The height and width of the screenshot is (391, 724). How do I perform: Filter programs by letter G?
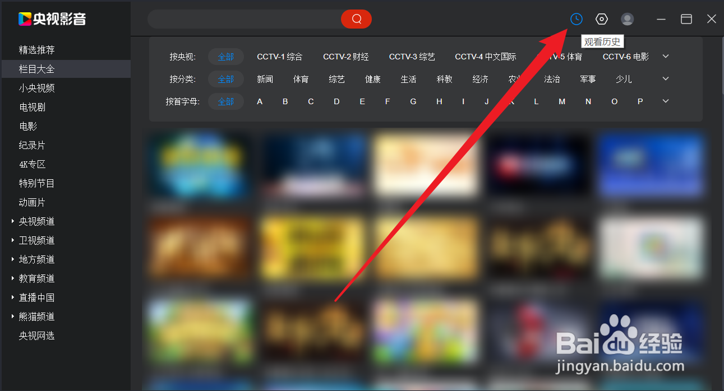click(x=413, y=101)
